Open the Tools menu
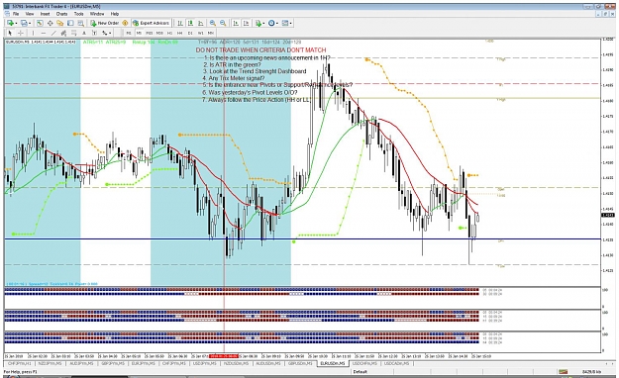The image size is (619, 378). click(x=79, y=14)
